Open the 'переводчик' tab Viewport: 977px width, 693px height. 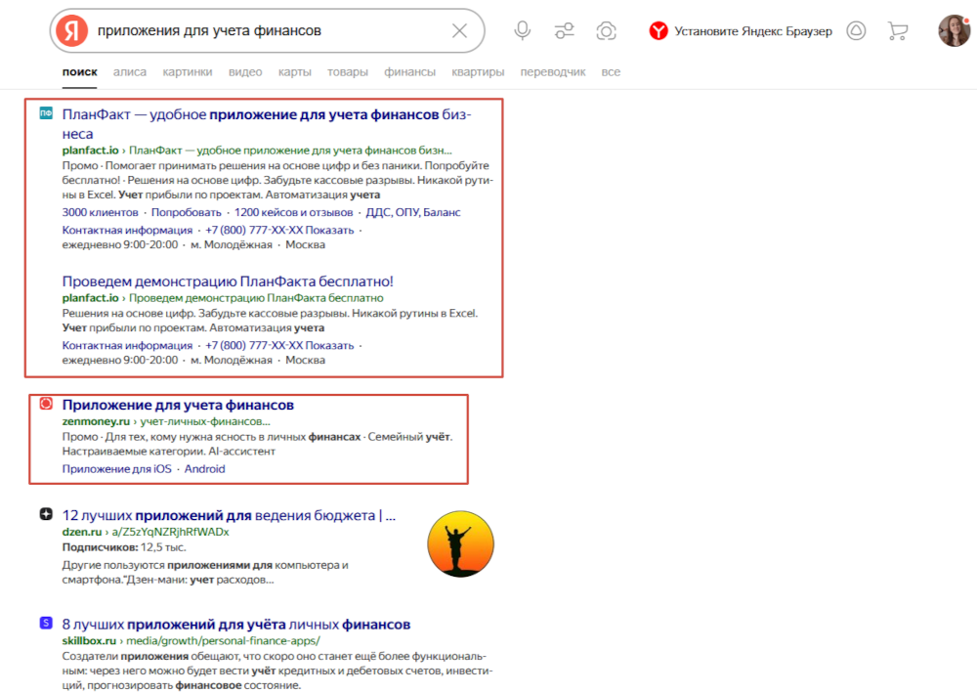pos(553,71)
